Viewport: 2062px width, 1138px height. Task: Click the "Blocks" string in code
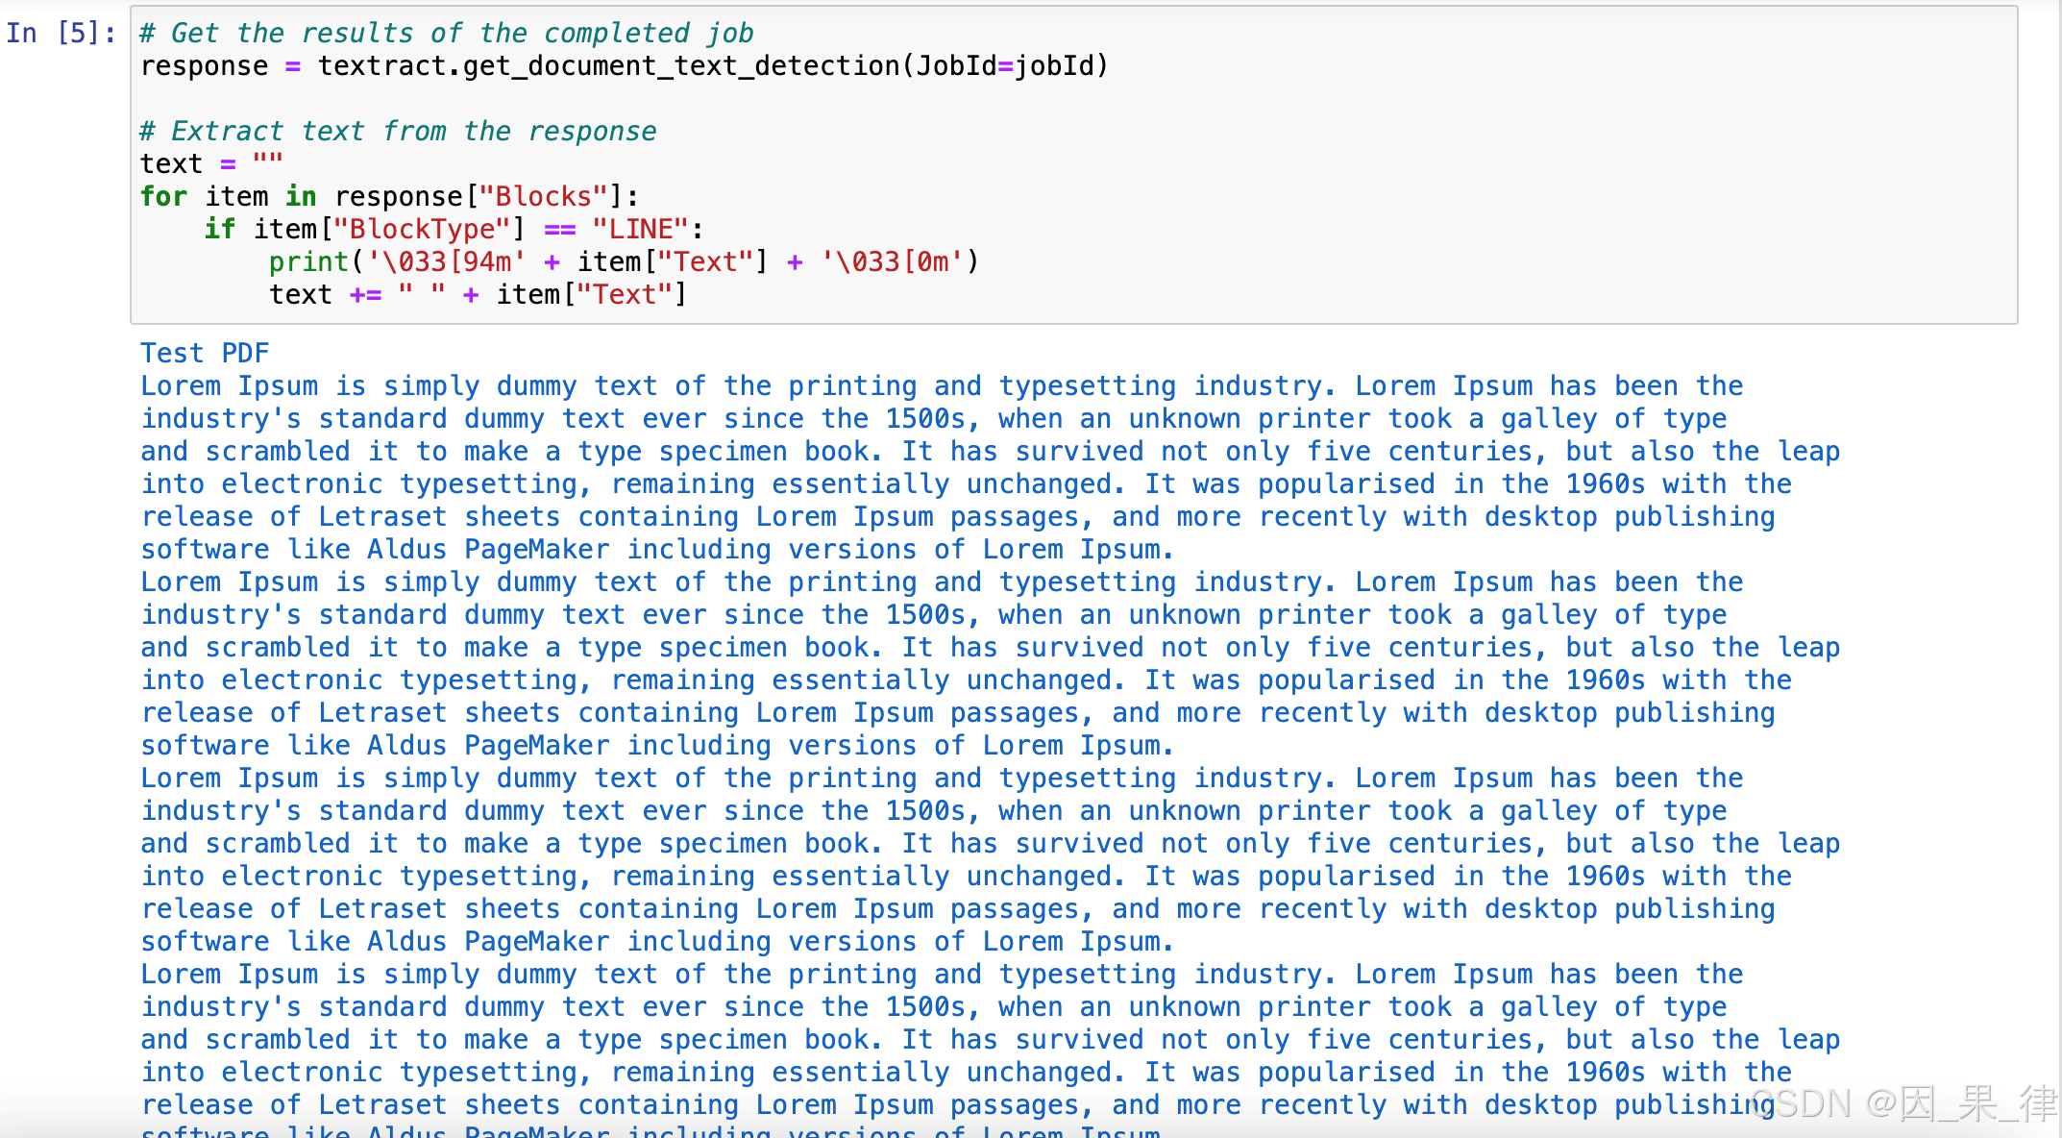click(x=543, y=196)
